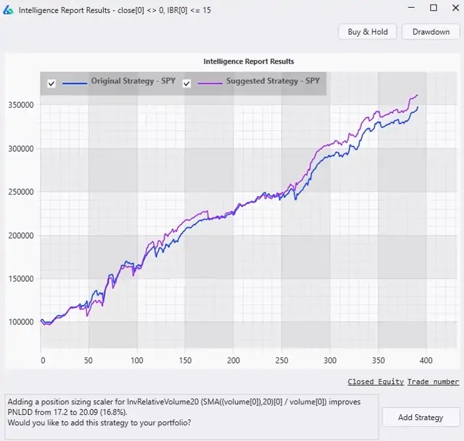464x441 pixels.
Task: Uncheck the Original Strategy - SPY checkbox
Action: coord(52,84)
